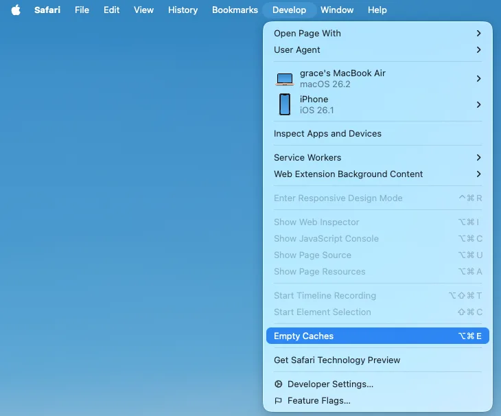Expand the Open Page With submenu arrow

pos(478,33)
